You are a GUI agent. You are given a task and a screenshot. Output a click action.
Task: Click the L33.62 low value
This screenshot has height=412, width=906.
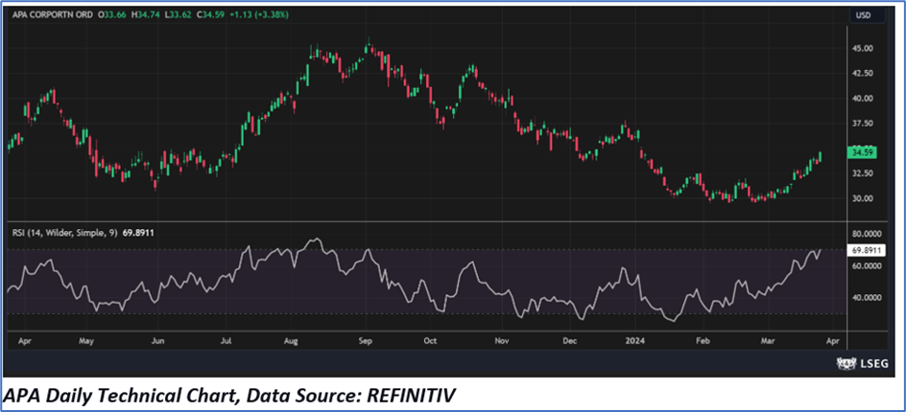click(x=177, y=13)
